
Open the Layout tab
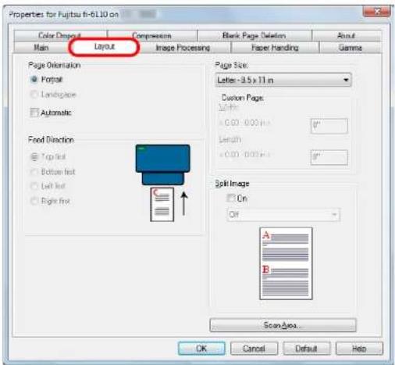104,47
